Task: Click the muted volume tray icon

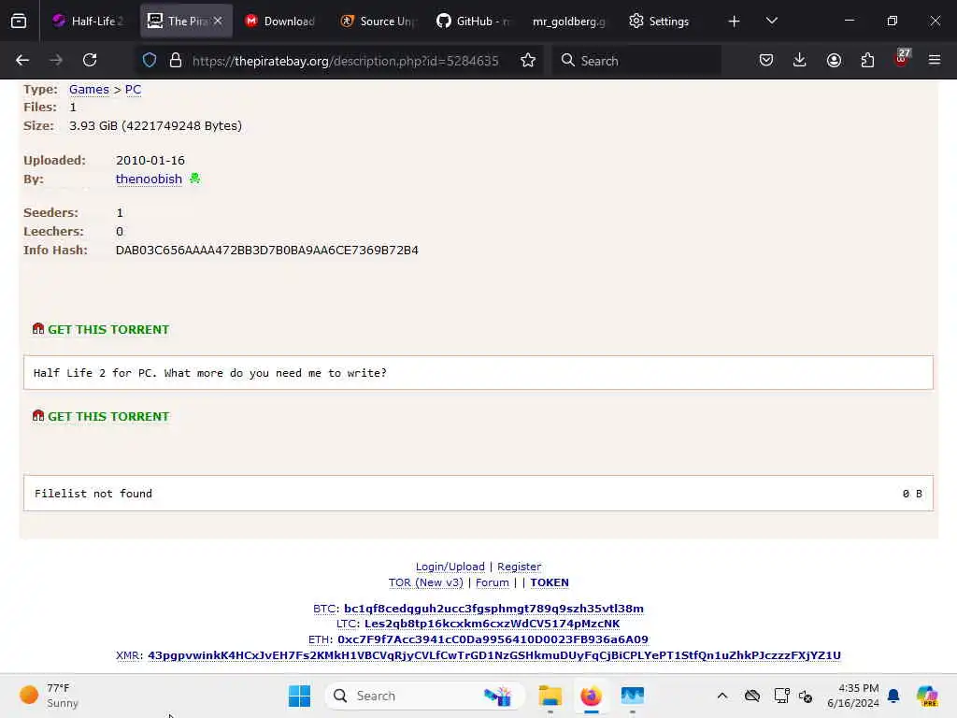Action: pos(806,696)
